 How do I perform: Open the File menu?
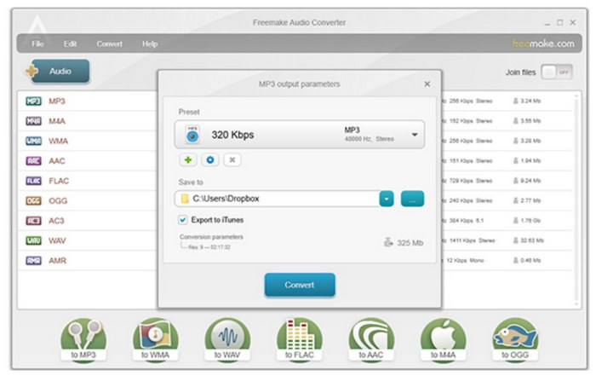click(37, 43)
